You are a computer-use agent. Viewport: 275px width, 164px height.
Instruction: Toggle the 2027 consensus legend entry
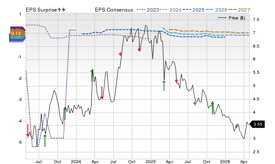[239, 10]
